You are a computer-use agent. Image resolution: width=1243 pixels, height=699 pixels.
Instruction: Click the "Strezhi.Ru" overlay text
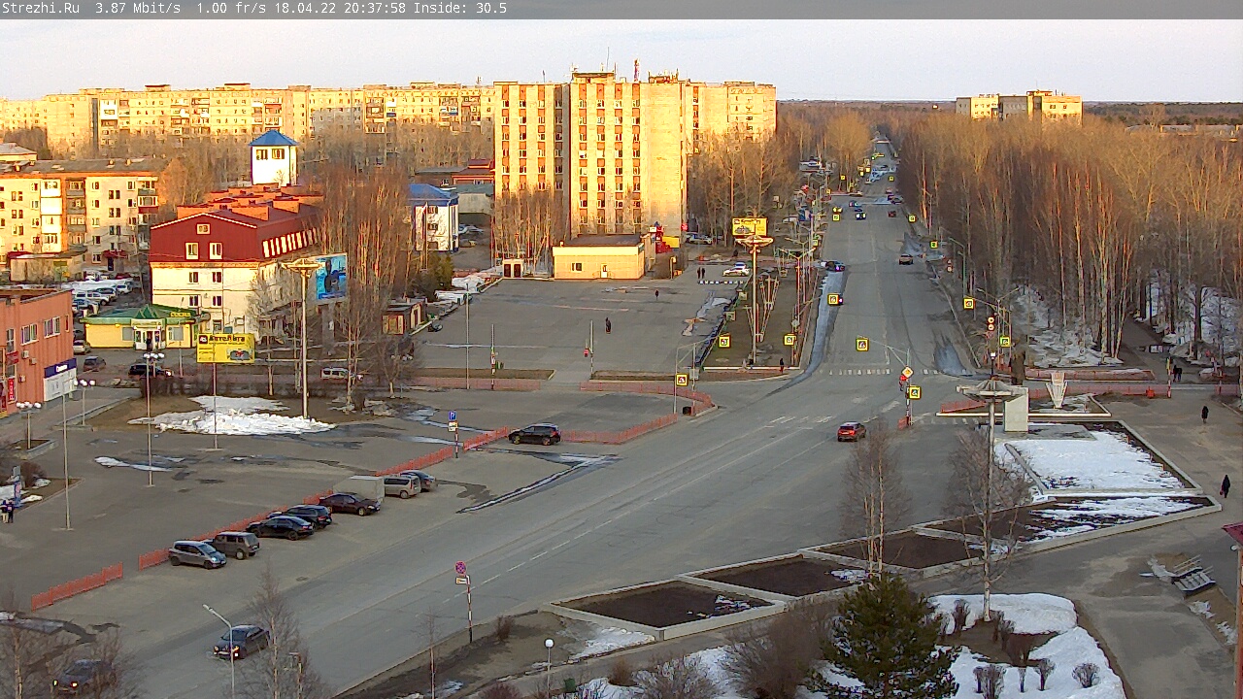[41, 8]
